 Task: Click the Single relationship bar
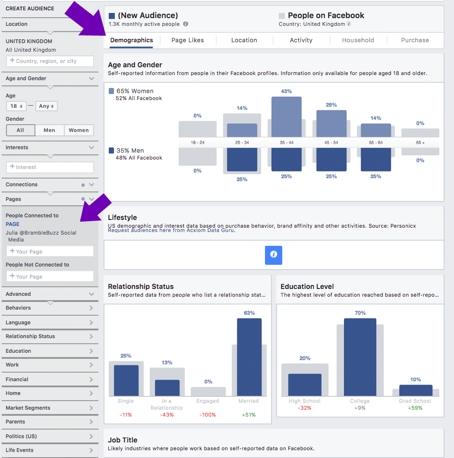point(126,381)
